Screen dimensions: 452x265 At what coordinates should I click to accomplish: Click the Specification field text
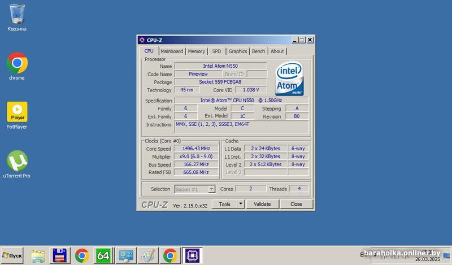click(241, 101)
